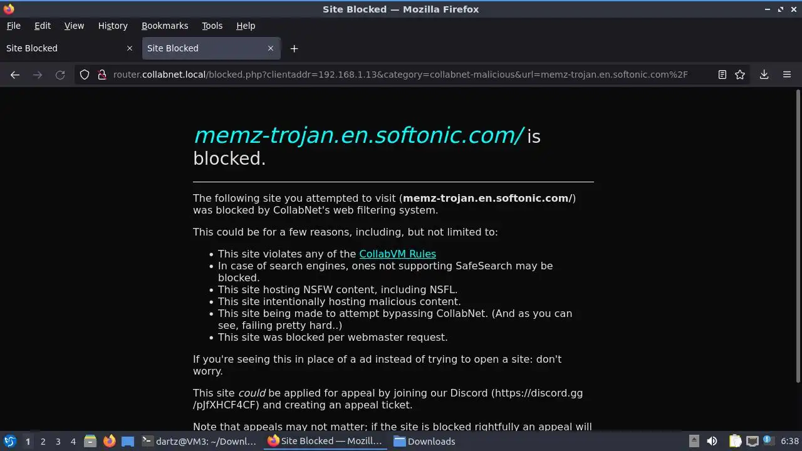Viewport: 802px width, 451px height.
Task: Open the Lubuntu start menu
Action: point(9,441)
